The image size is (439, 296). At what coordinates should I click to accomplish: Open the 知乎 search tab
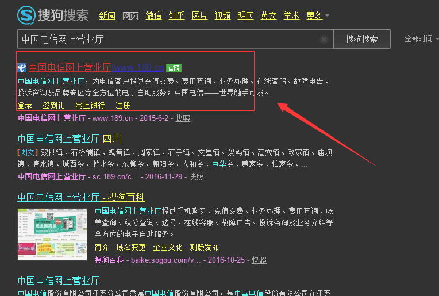[x=176, y=16]
